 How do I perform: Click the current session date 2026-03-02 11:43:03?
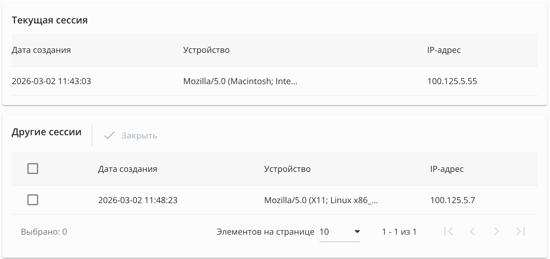(51, 81)
